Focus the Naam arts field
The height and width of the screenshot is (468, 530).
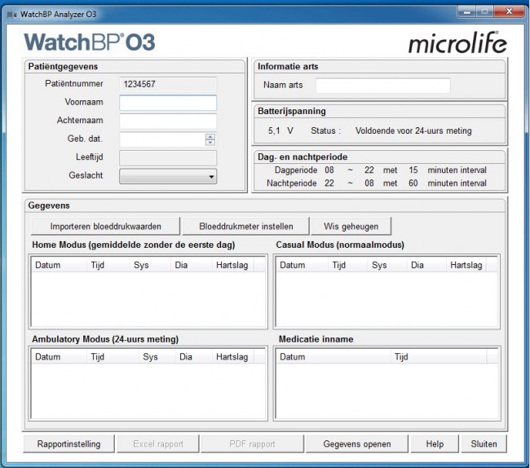(x=382, y=86)
